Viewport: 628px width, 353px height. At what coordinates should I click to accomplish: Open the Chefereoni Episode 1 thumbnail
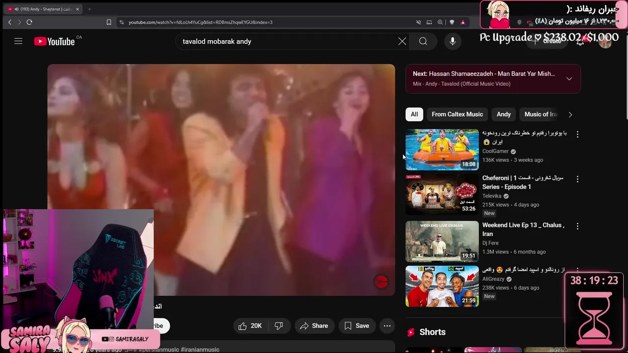pos(442,194)
